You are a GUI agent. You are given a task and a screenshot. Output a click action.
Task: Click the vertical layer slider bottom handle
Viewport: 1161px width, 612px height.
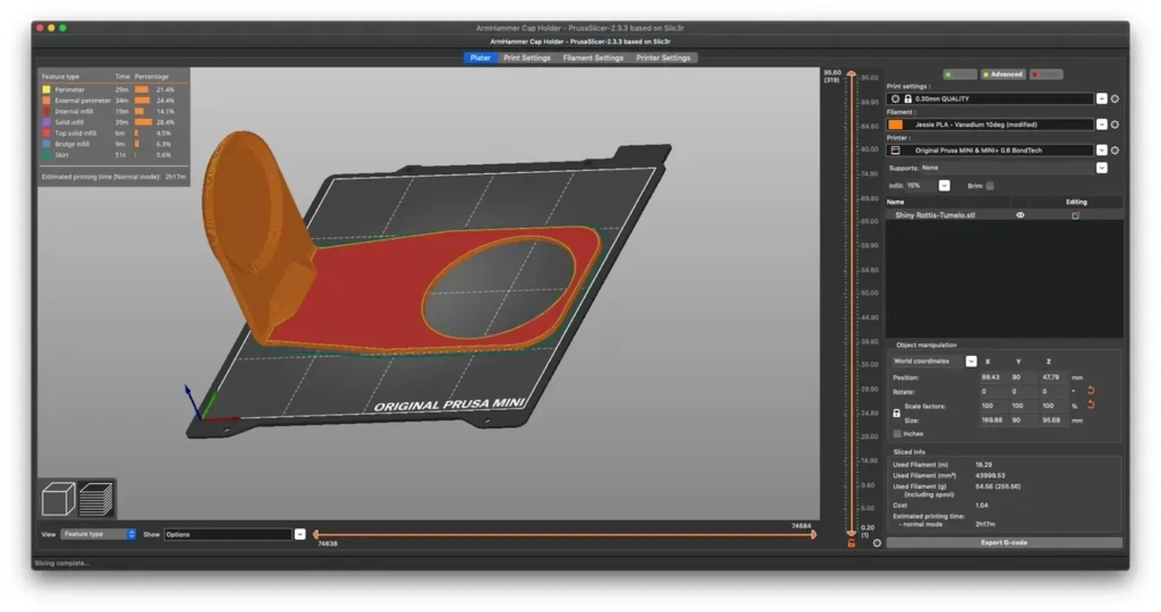tap(851, 533)
